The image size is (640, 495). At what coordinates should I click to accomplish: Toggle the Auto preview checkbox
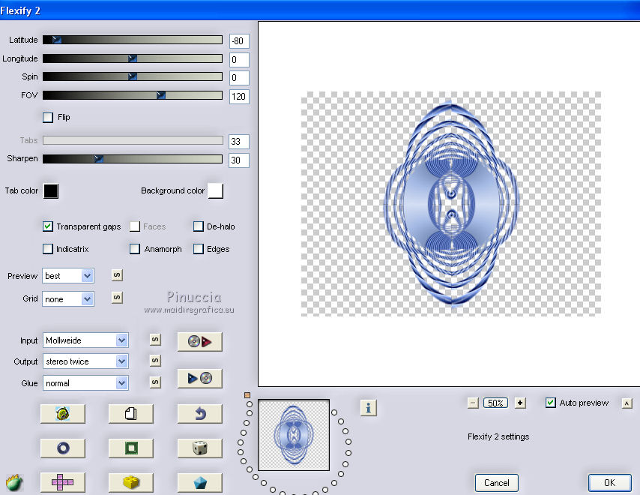click(x=551, y=403)
